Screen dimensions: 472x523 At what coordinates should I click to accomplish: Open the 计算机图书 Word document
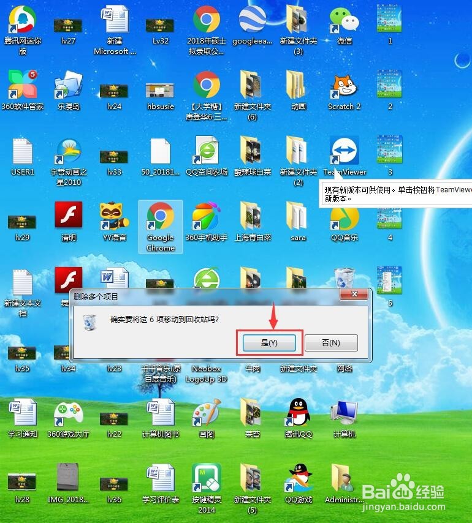160,412
